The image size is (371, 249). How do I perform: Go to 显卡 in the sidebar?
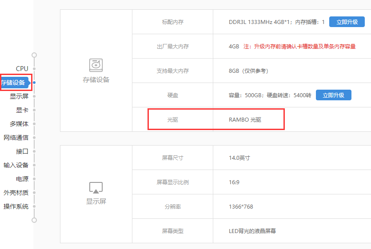click(22, 110)
